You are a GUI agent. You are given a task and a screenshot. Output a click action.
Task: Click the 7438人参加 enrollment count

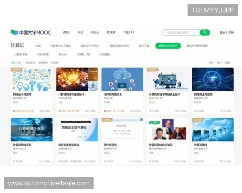225,161
